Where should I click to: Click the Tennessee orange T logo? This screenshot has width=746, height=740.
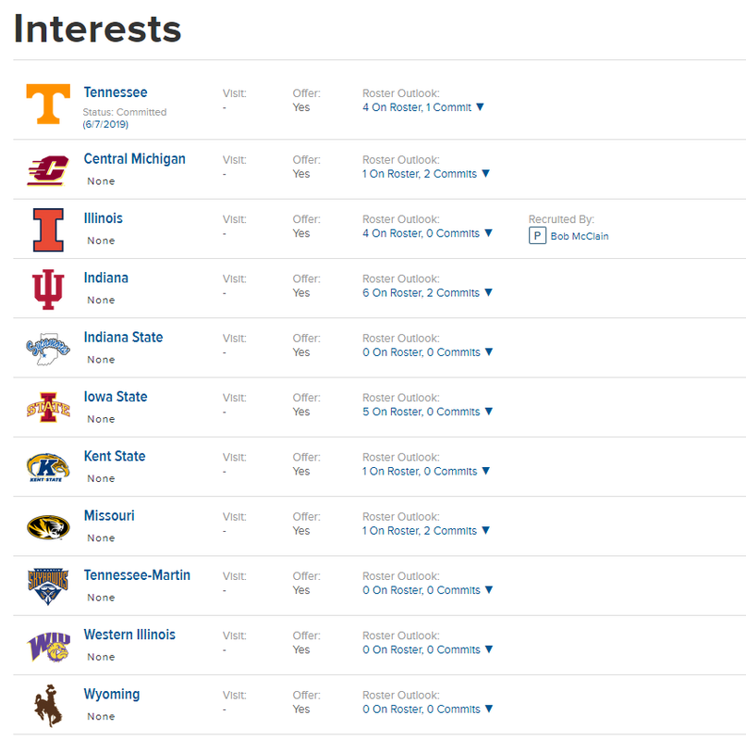(48, 104)
